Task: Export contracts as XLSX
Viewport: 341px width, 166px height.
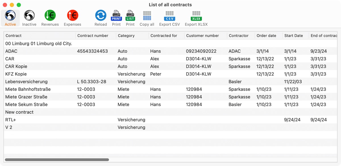Action: click(x=196, y=16)
